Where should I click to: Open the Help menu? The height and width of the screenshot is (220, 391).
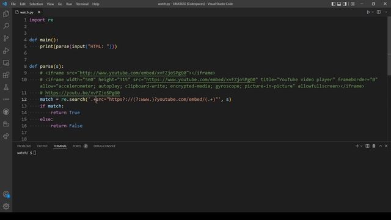click(x=96, y=4)
